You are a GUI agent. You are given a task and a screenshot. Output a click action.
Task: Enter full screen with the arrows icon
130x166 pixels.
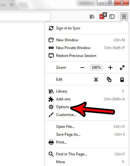pyautogui.click(x=122, y=68)
